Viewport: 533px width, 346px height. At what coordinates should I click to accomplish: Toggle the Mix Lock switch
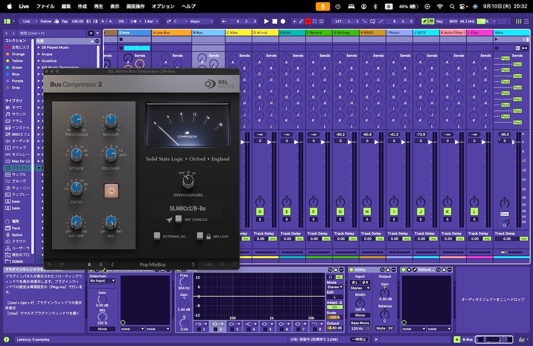(200, 236)
